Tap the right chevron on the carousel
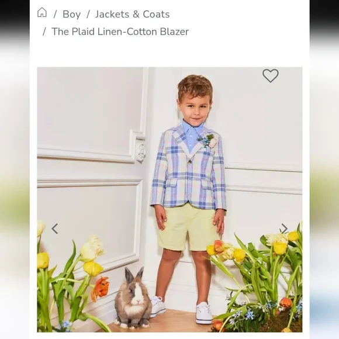This screenshot has width=339, height=339. pos(284,229)
